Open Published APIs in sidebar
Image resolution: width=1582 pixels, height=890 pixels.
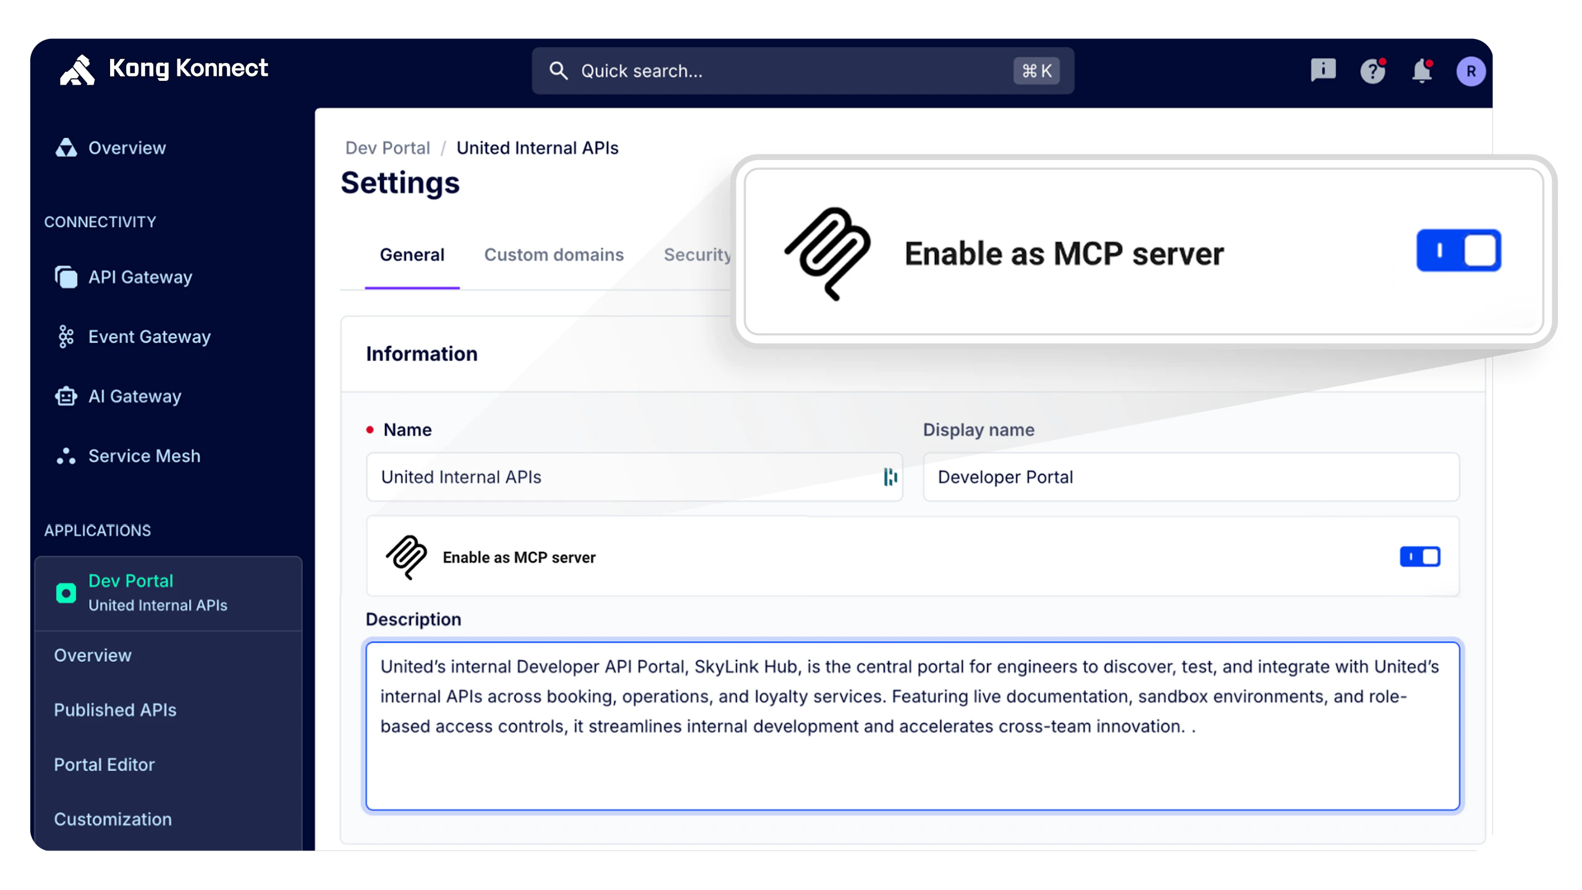point(115,710)
